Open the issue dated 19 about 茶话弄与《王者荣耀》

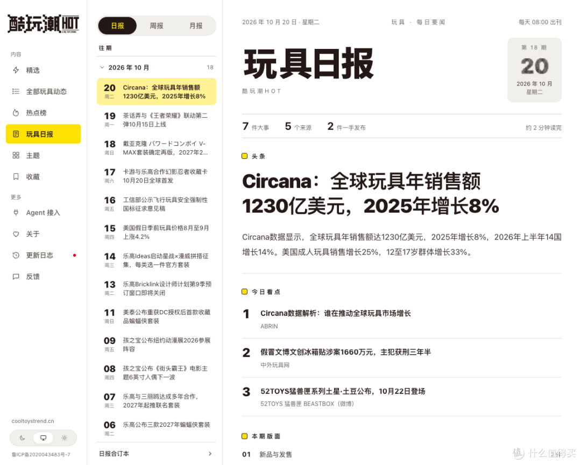157,120
